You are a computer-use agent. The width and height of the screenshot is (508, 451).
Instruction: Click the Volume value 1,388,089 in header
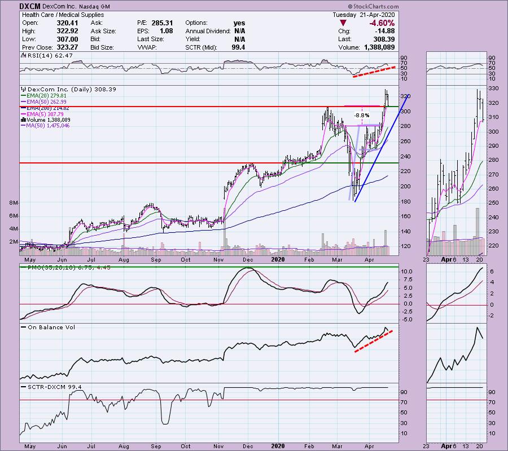coord(379,47)
